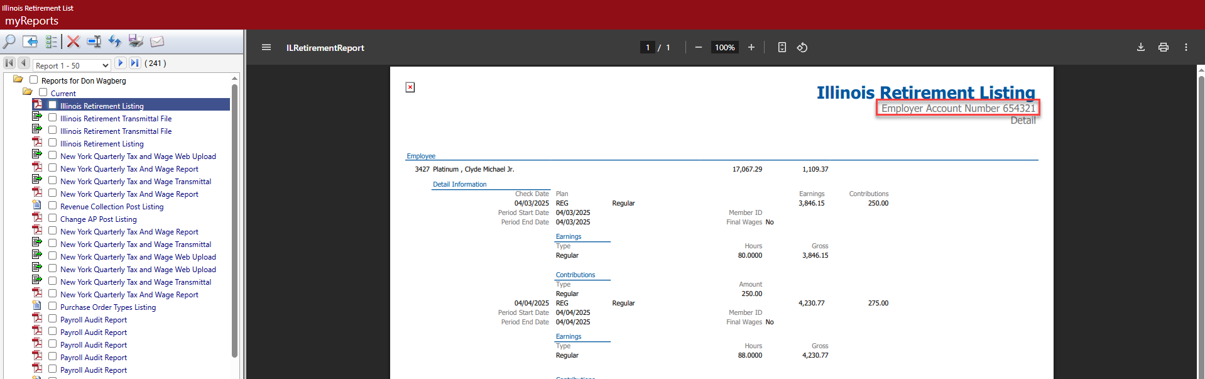
Task: Click the 1,109.37 total value
Action: pyautogui.click(x=815, y=169)
